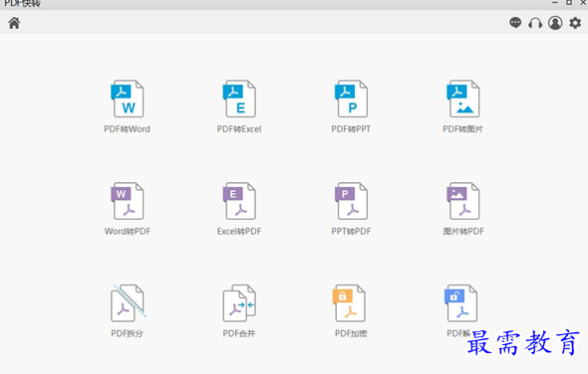Open the user account icon
The width and height of the screenshot is (588, 374).
tap(555, 23)
